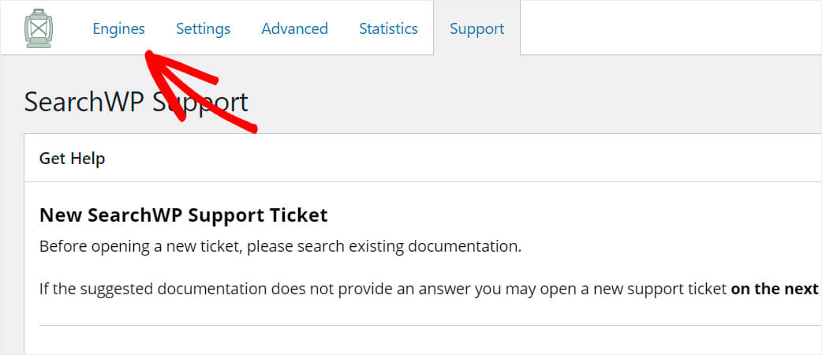Go to the Advanced tab
Viewport: 822px width, 355px height.
294,28
